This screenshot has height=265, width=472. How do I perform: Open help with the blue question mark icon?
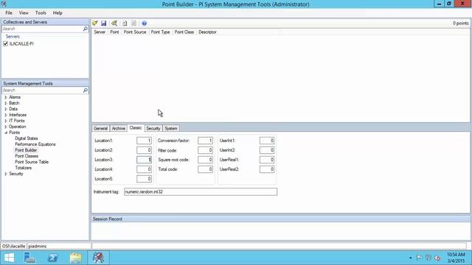145,23
